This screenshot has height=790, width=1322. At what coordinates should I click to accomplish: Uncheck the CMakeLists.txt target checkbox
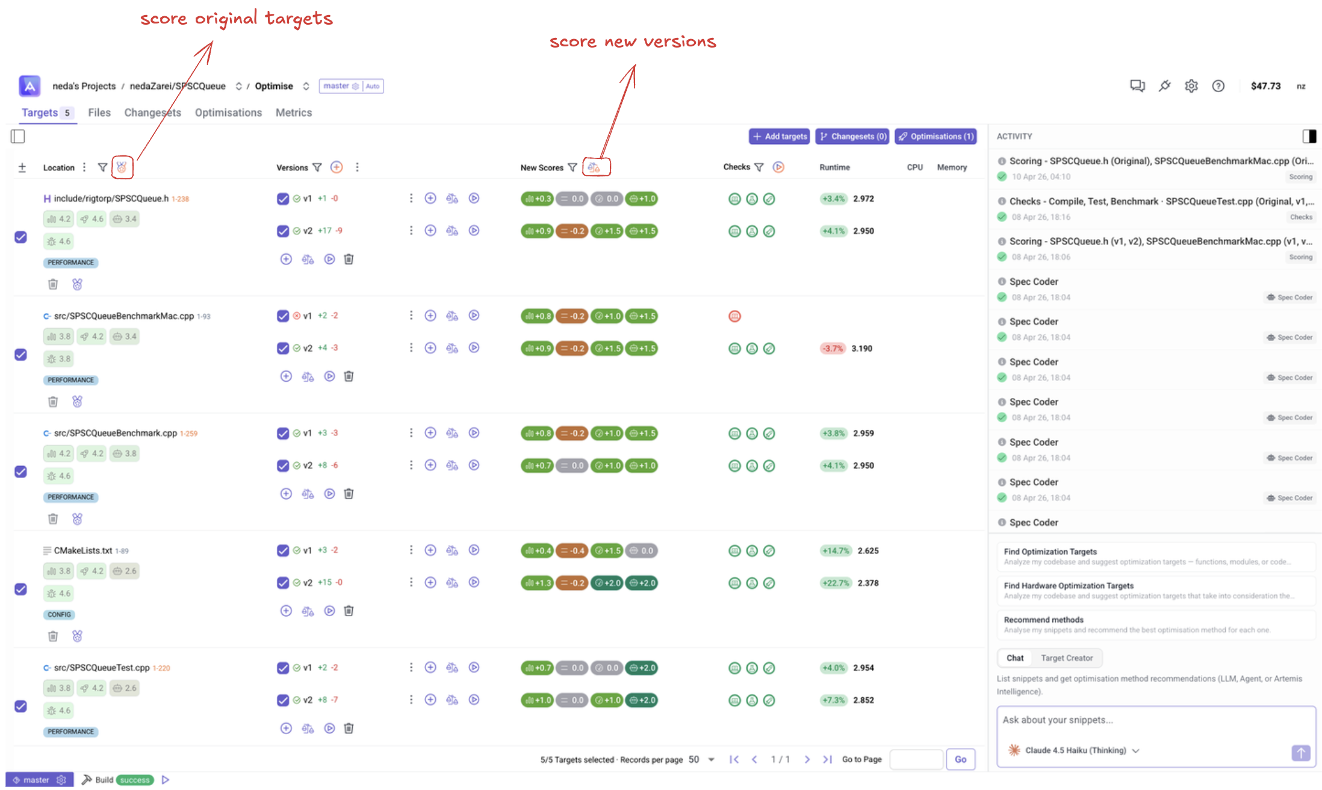(x=20, y=589)
